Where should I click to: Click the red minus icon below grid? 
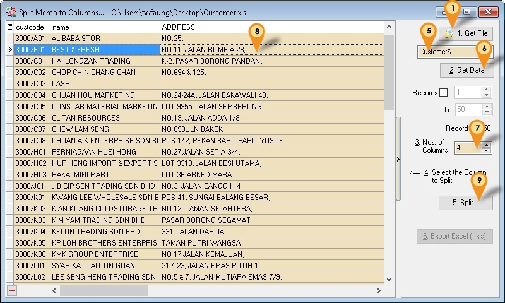point(12,290)
